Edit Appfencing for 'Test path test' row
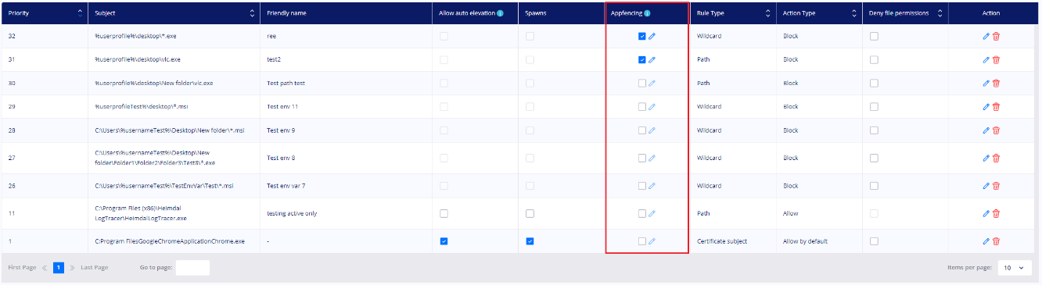Image resolution: width=1042 pixels, height=285 pixels. [652, 83]
